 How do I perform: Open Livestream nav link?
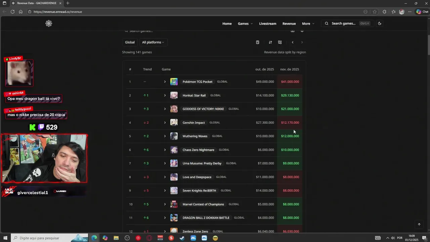point(268,24)
